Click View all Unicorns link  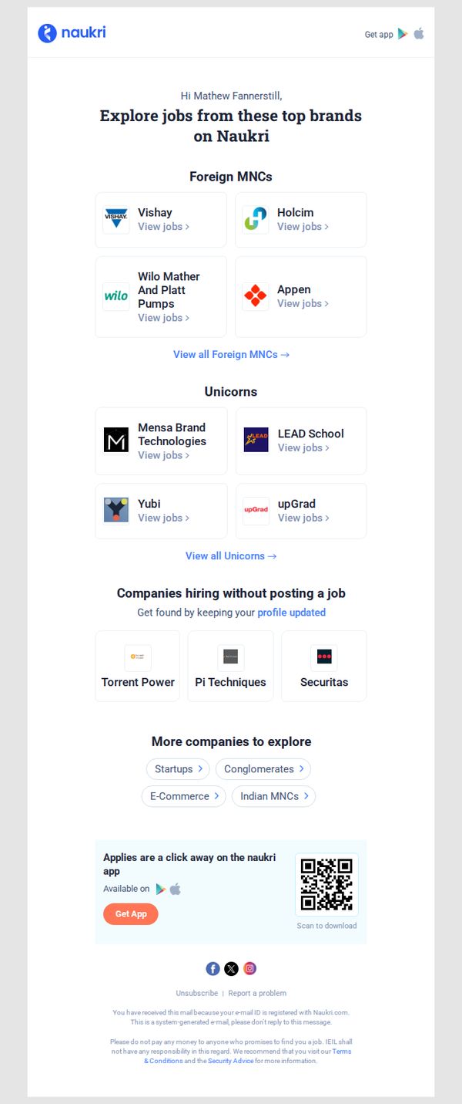[231, 556]
